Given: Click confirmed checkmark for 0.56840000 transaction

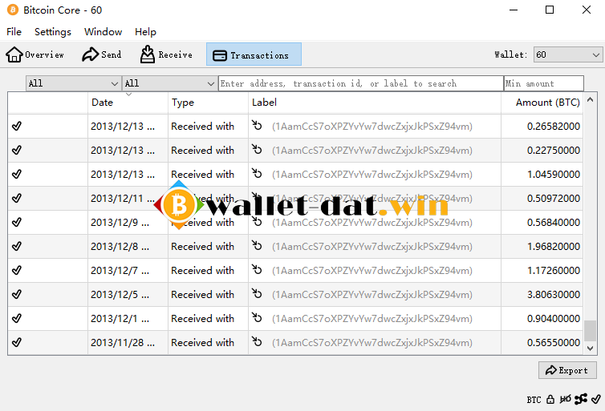Looking at the screenshot, I should click(17, 222).
